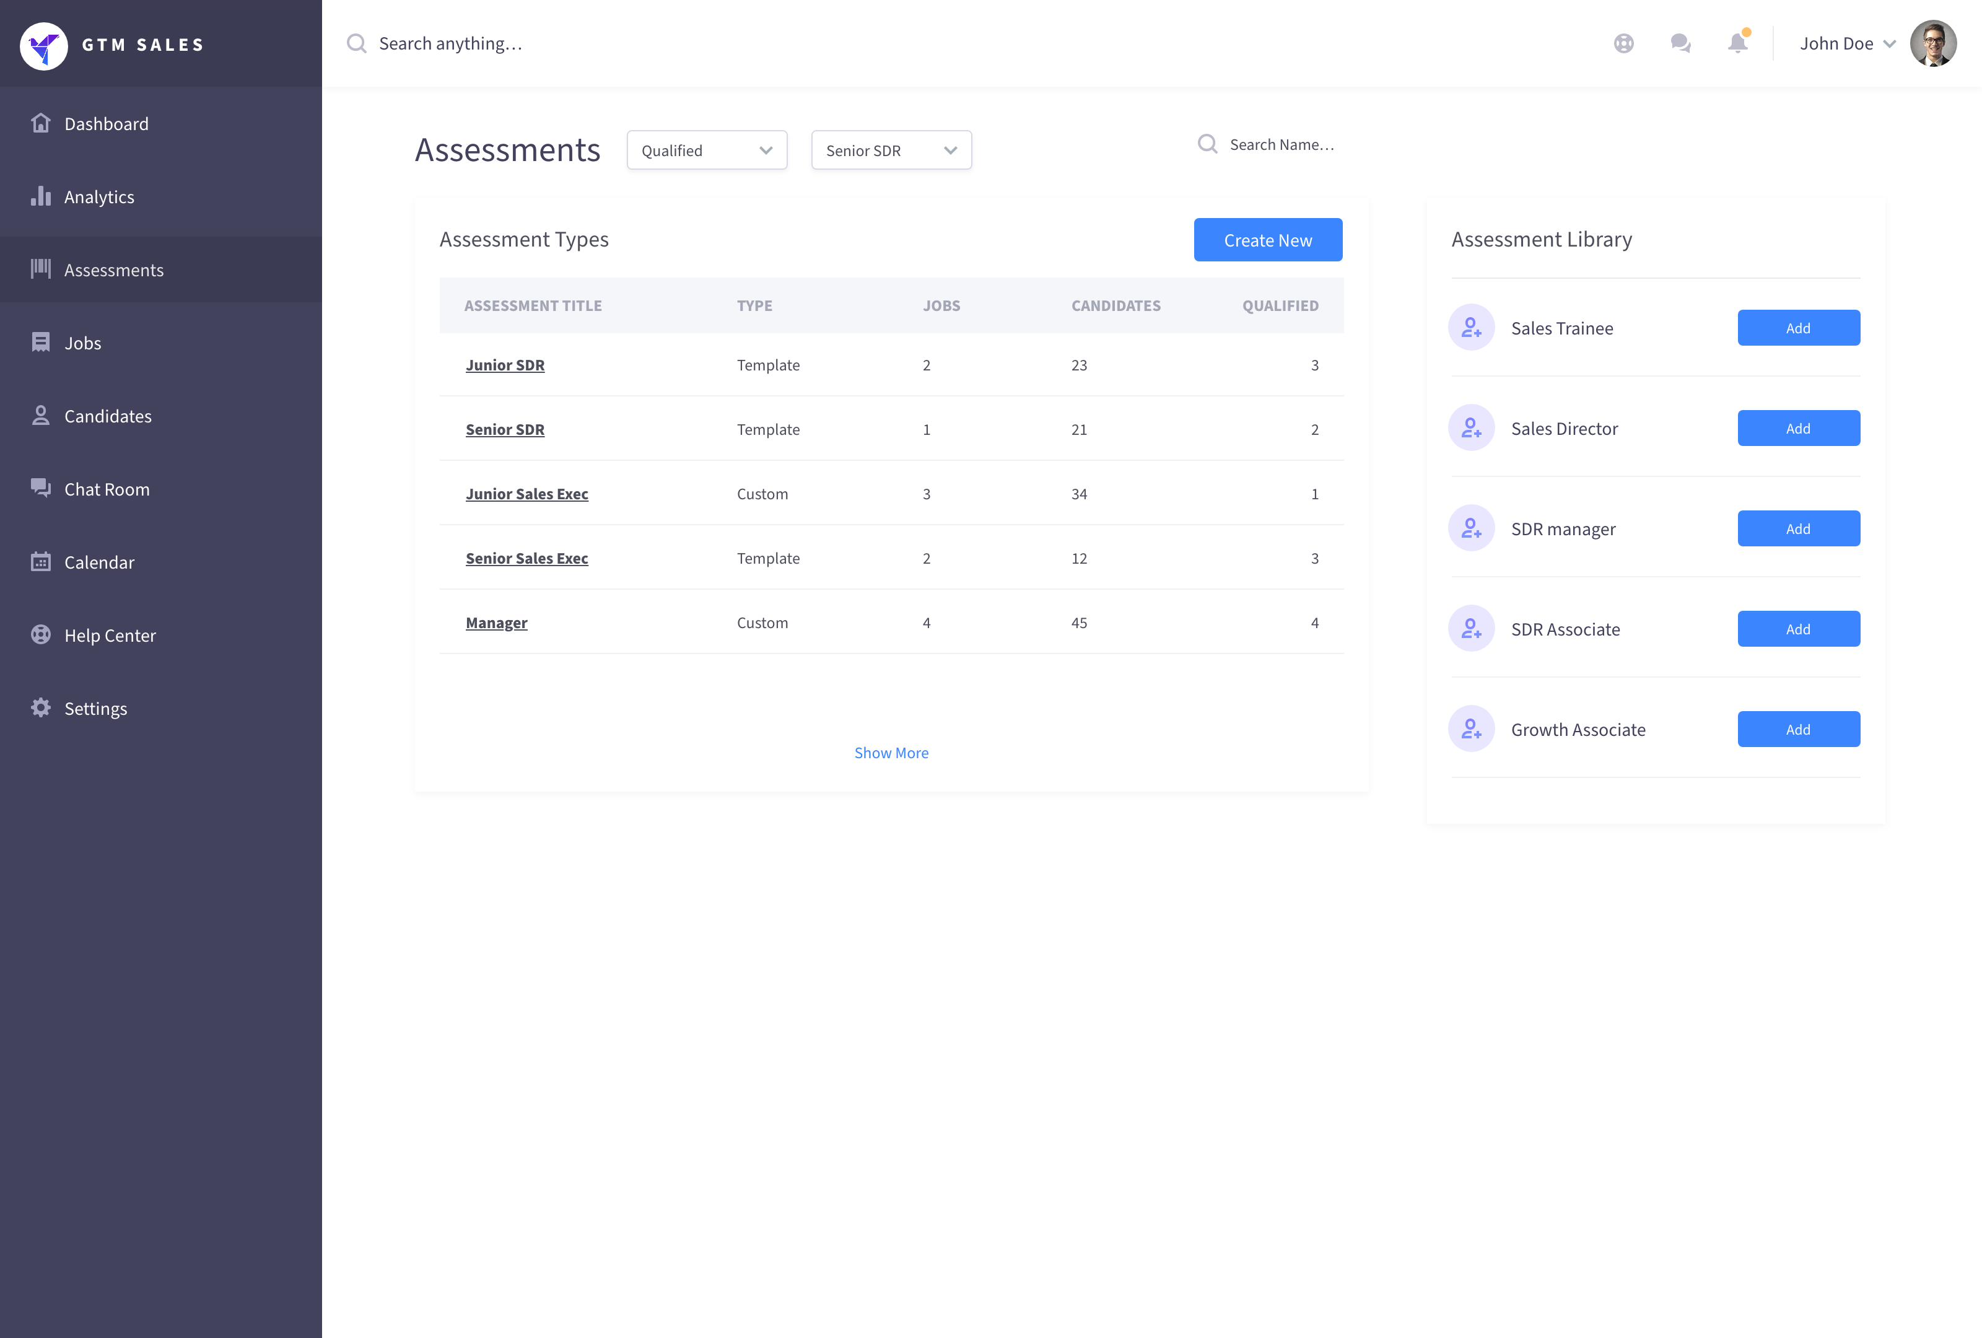Click the Settings gear icon in sidebar
The width and height of the screenshot is (1982, 1338).
[x=41, y=708]
